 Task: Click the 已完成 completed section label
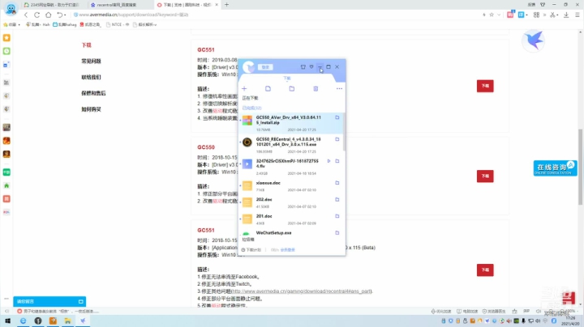(251, 108)
